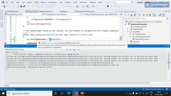Click Show All Files icon in Solution Explorer
Image resolution: width=171 pixels, height=96 pixels.
150,15
